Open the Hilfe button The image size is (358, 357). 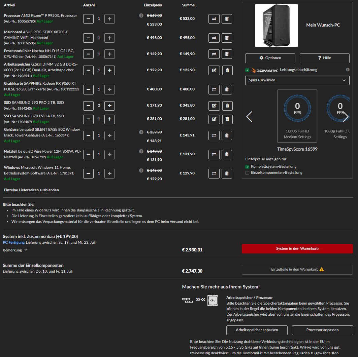[324, 58]
